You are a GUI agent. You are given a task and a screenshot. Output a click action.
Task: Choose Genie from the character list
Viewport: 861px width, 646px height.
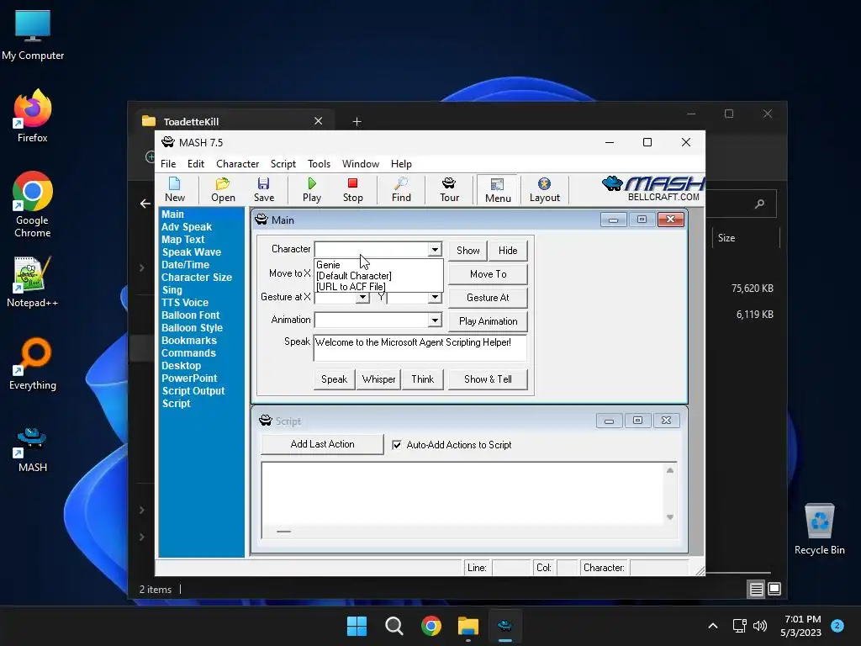(x=329, y=265)
